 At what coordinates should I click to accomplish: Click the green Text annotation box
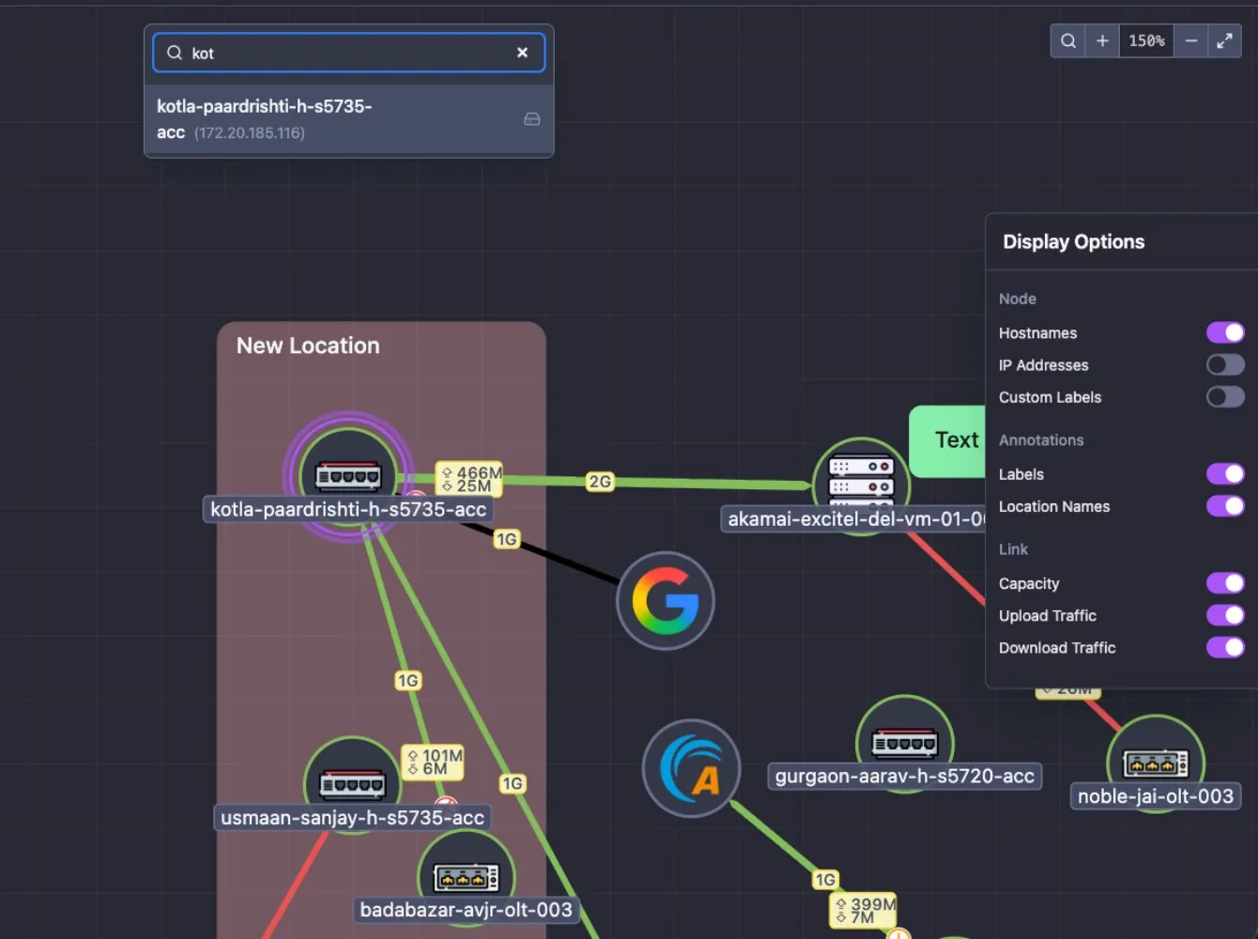[946, 440]
